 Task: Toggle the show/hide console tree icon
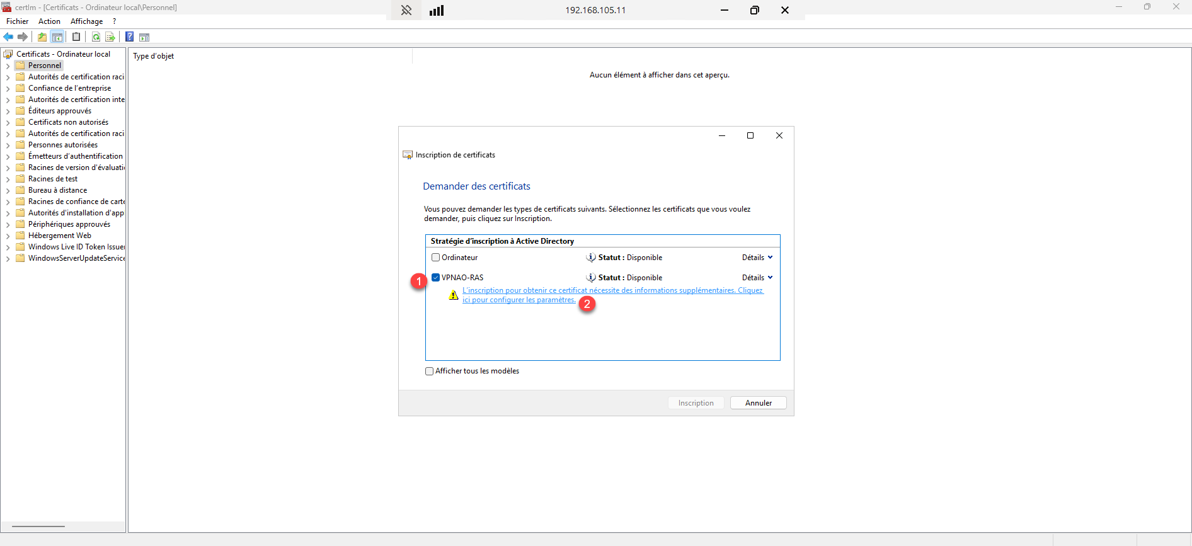pyautogui.click(x=57, y=37)
